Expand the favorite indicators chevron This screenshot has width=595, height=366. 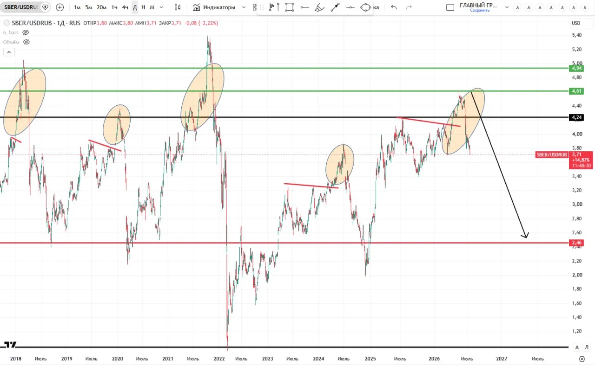tap(244, 7)
